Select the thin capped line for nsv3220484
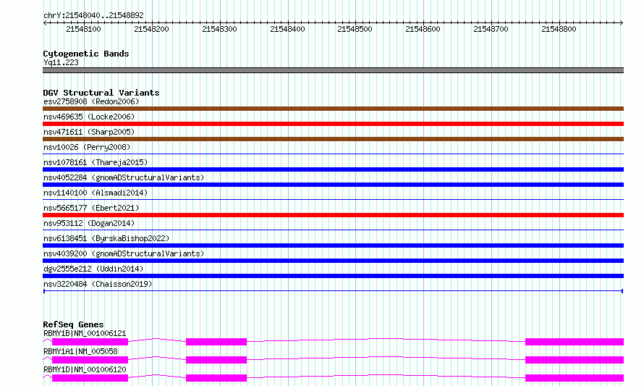 click(x=333, y=291)
